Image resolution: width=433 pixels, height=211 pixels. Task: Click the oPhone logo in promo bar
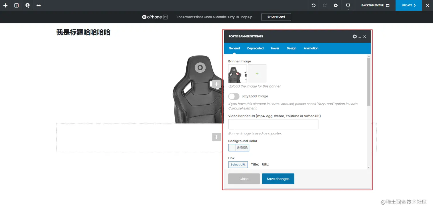tap(152, 17)
